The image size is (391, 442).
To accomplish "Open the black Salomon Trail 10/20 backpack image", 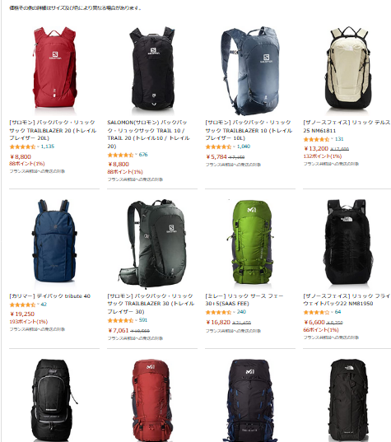I will coord(152,70).
